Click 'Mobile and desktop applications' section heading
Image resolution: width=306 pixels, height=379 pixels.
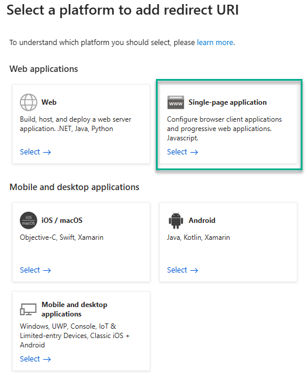tap(74, 187)
